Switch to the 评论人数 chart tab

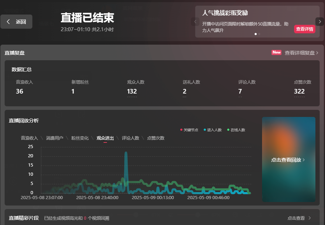[x=130, y=138]
